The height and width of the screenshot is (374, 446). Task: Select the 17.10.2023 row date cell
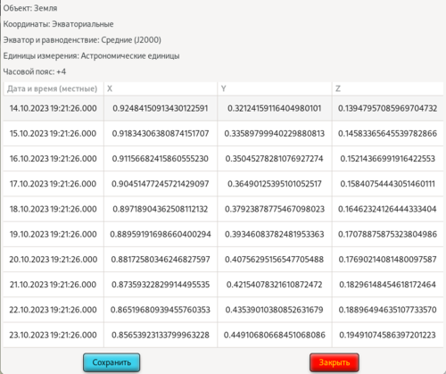pos(54,184)
